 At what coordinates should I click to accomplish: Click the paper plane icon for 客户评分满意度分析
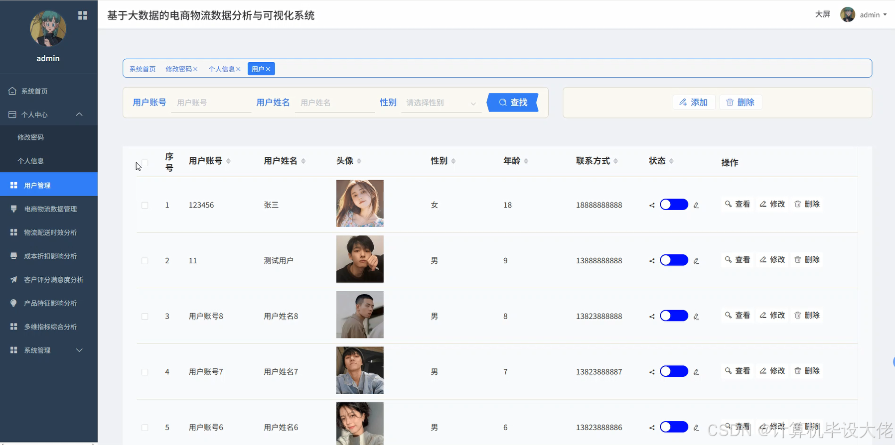(x=14, y=280)
